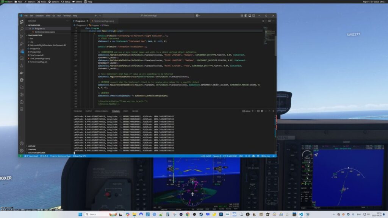
Task: Switch to the Problems panel tab
Action: point(78,111)
